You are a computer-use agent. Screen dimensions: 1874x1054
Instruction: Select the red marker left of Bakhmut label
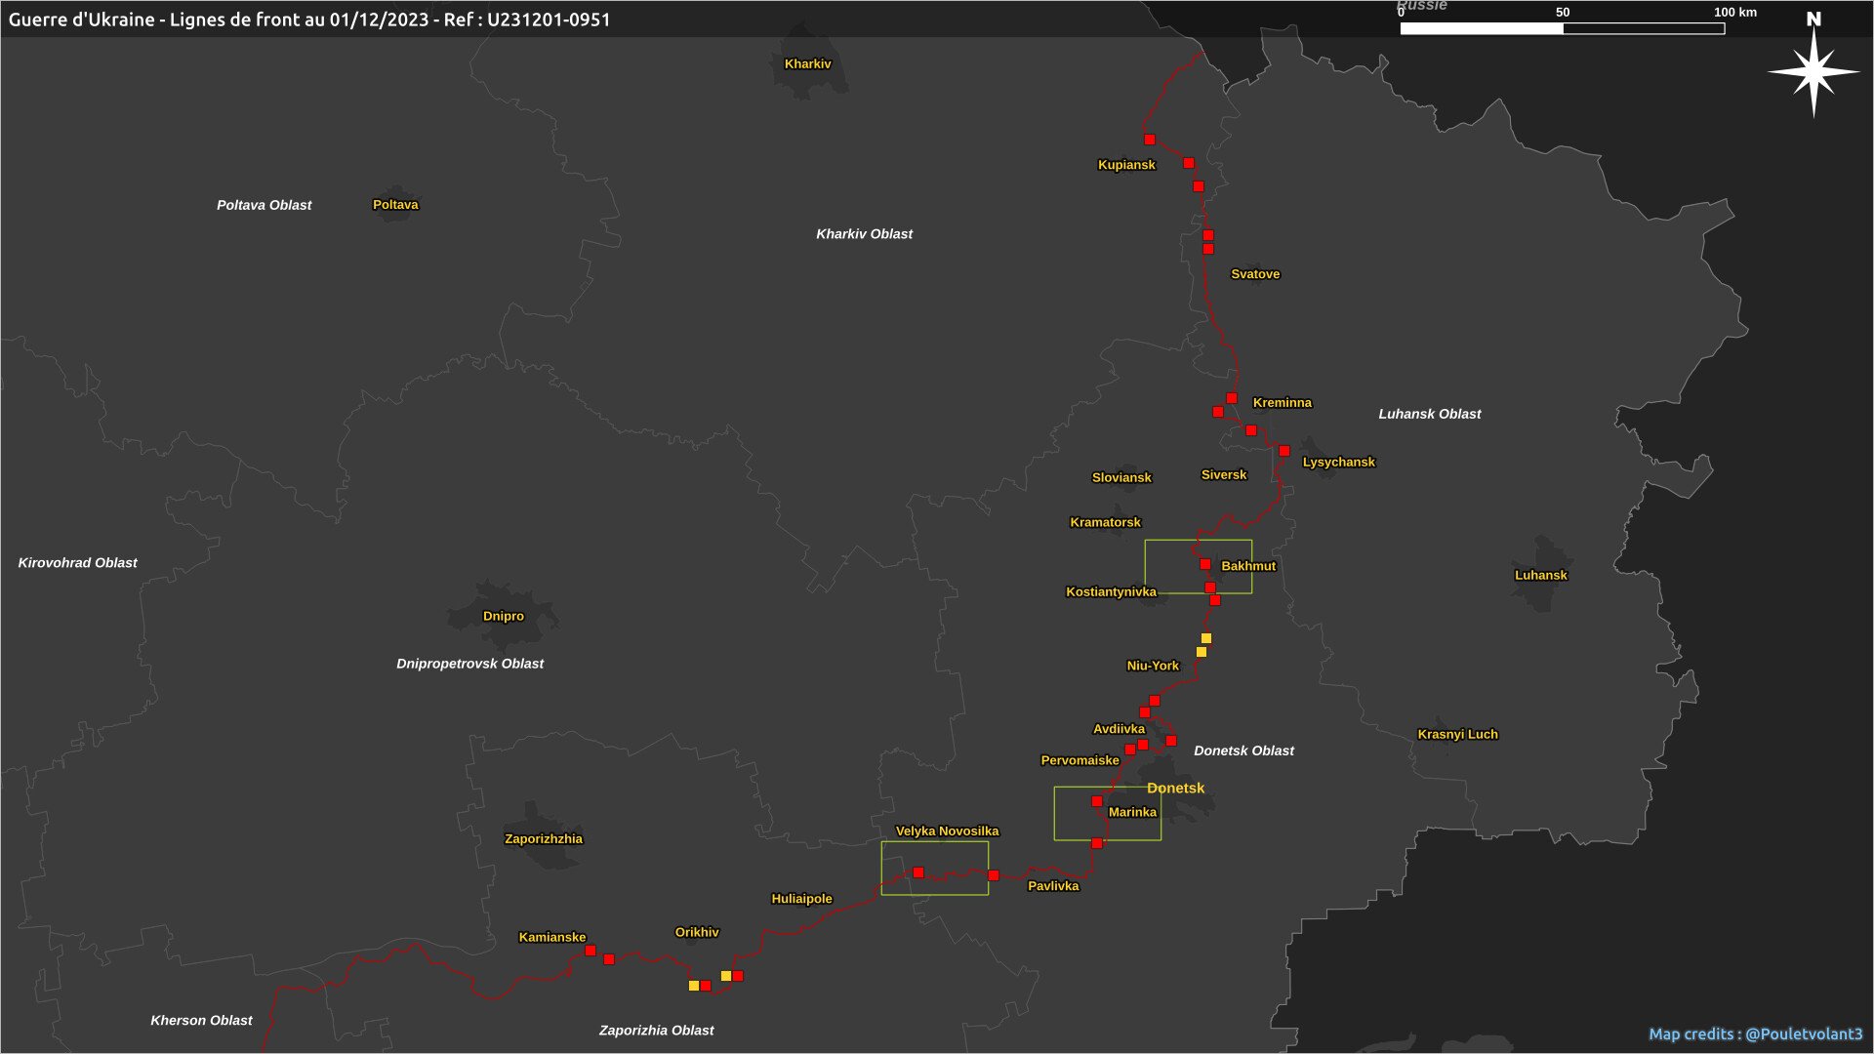pyautogui.click(x=1205, y=565)
